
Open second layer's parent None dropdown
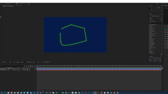click(31, 70)
